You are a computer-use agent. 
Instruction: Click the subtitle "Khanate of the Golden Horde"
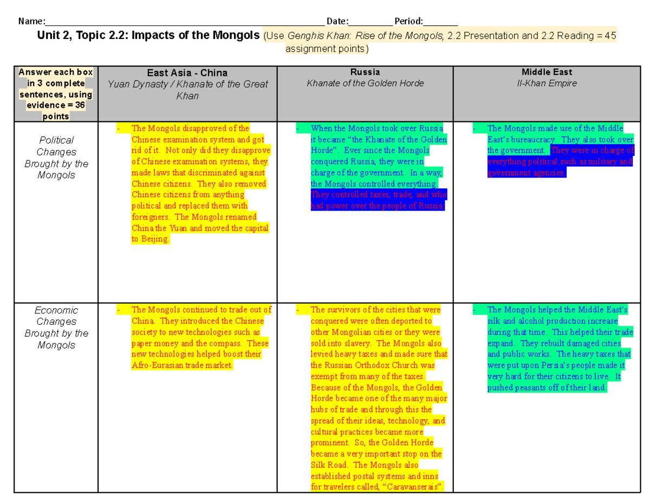pyautogui.click(x=365, y=83)
